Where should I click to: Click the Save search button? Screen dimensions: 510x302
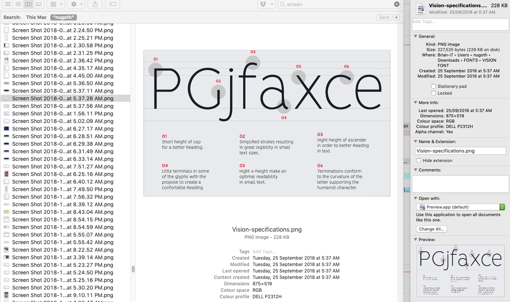pyautogui.click(x=384, y=17)
